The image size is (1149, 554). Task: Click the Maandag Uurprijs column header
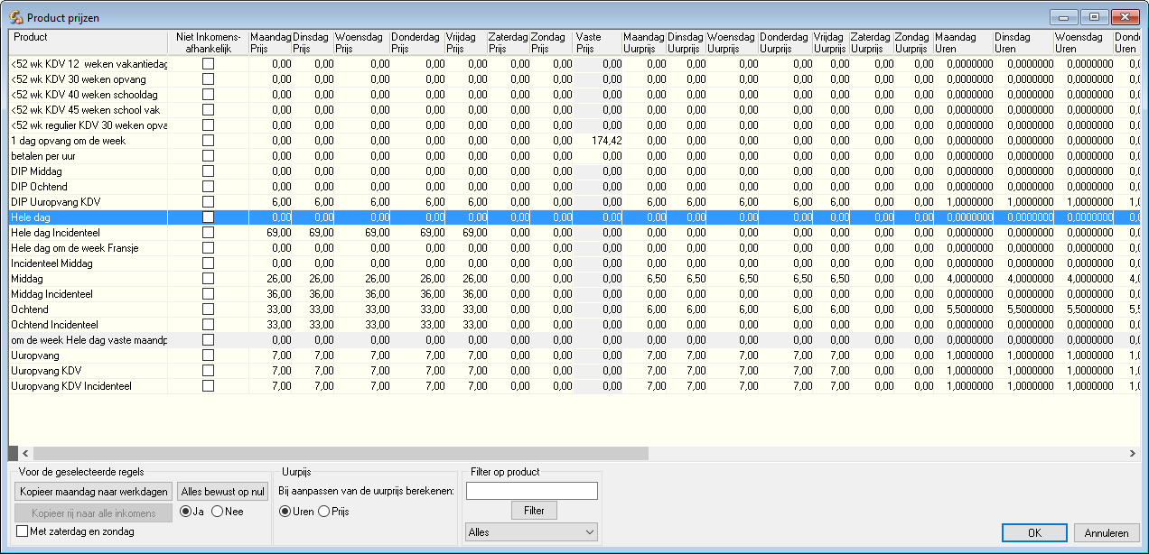point(644,42)
